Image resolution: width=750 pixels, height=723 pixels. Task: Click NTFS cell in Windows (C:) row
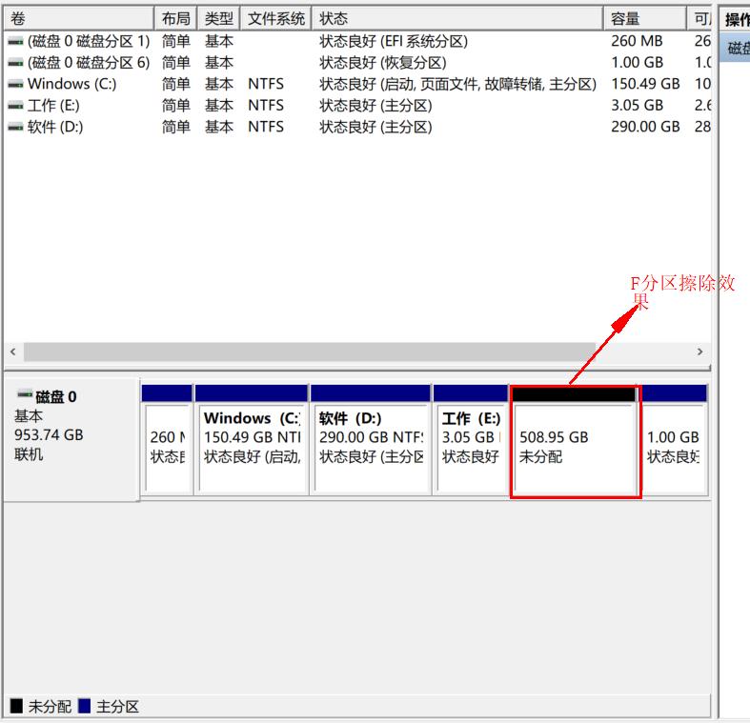click(266, 84)
